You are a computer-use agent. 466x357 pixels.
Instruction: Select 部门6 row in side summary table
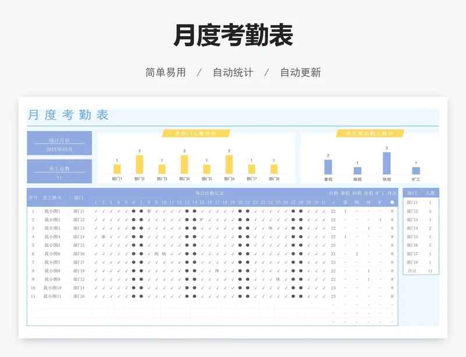[x=421, y=245]
